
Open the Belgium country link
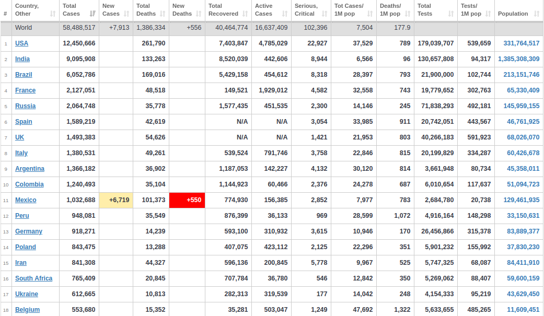click(x=27, y=309)
